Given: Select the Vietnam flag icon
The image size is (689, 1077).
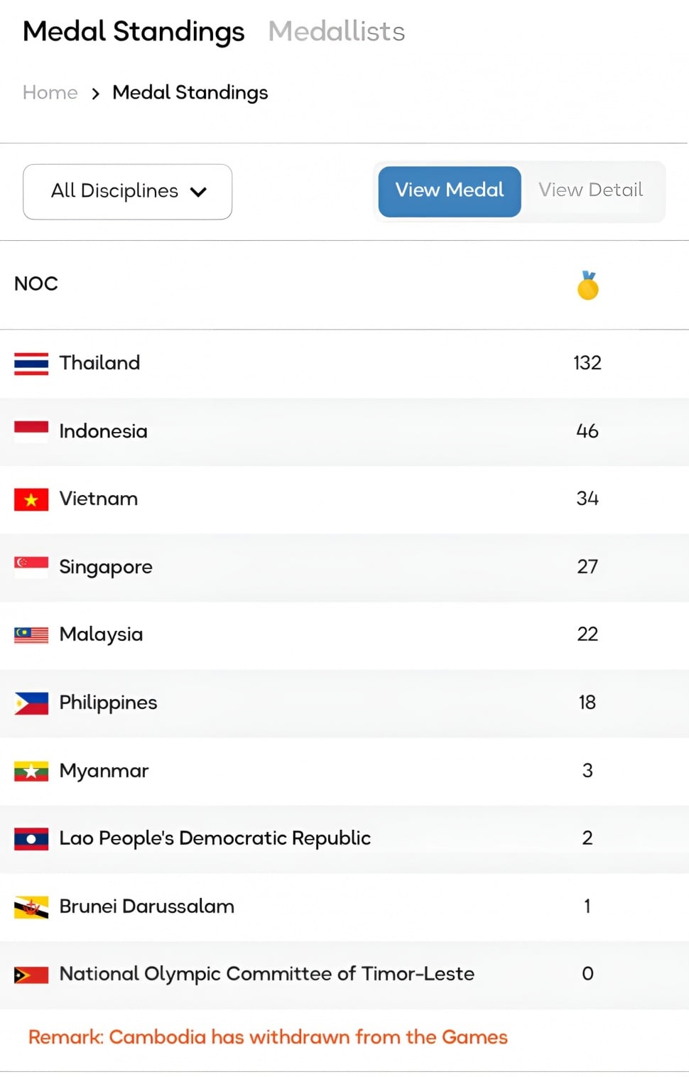Looking at the screenshot, I should pyautogui.click(x=31, y=499).
